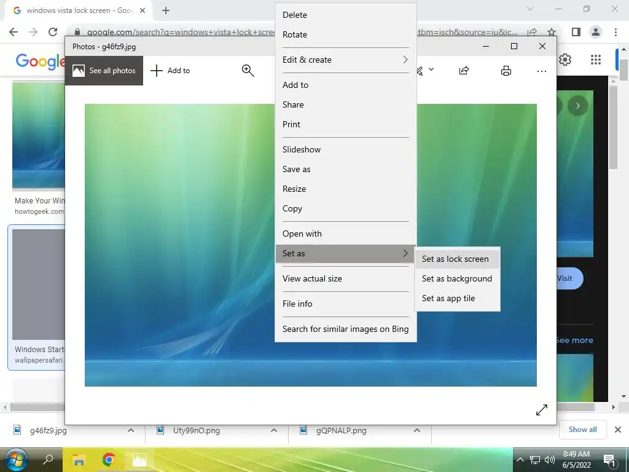Viewport: 629px width, 472px height.
Task: Click Chrome icon on the taskbar
Action: pyautogui.click(x=108, y=460)
